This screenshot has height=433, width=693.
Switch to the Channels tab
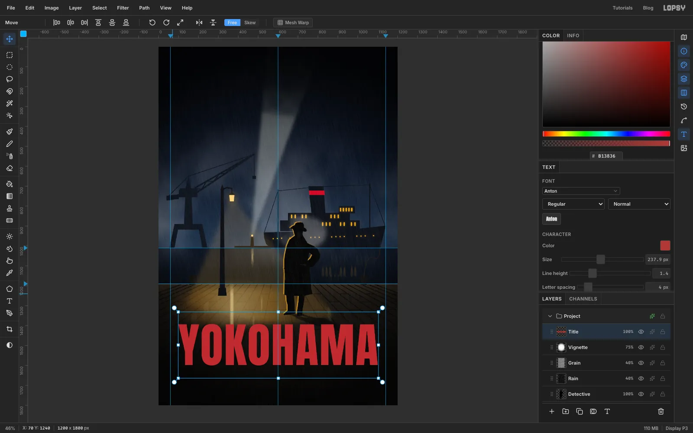point(583,299)
